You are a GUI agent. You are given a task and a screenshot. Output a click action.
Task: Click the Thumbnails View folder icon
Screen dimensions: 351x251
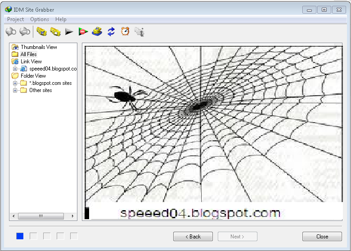click(15, 47)
